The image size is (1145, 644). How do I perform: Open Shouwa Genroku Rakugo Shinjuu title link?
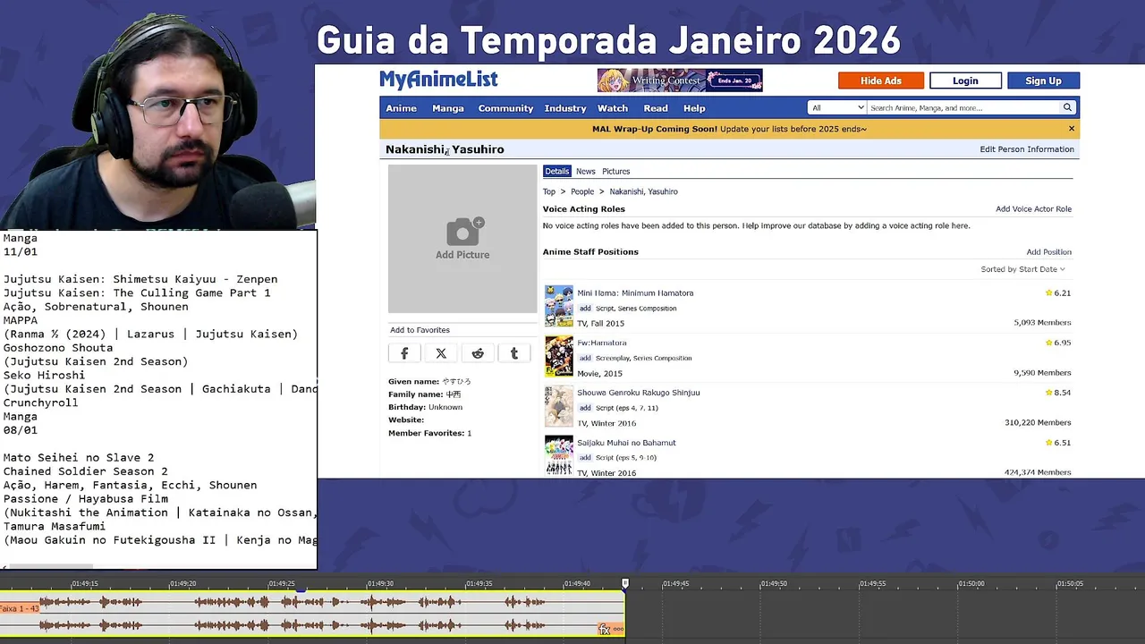[639, 393]
